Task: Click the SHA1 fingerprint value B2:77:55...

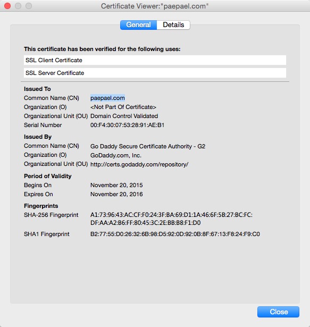Action: (x=175, y=234)
